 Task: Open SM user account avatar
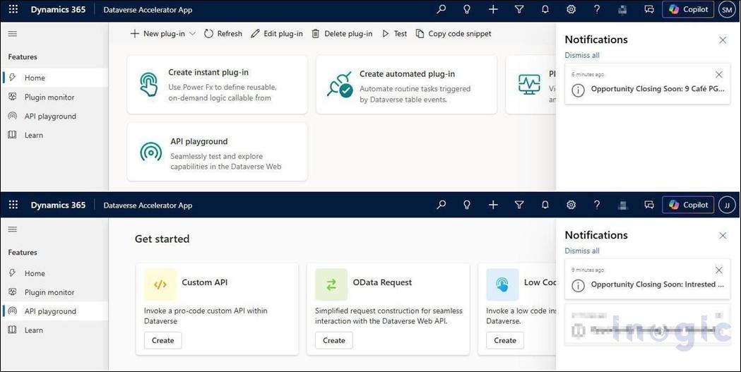[x=727, y=9]
